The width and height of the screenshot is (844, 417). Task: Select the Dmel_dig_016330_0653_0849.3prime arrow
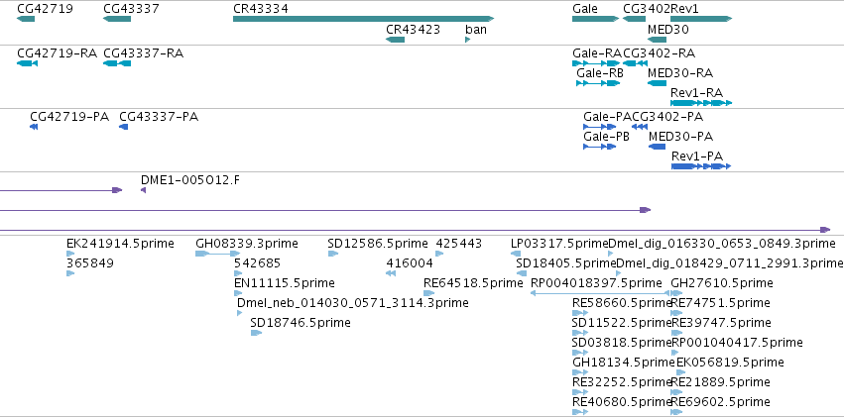(610, 254)
